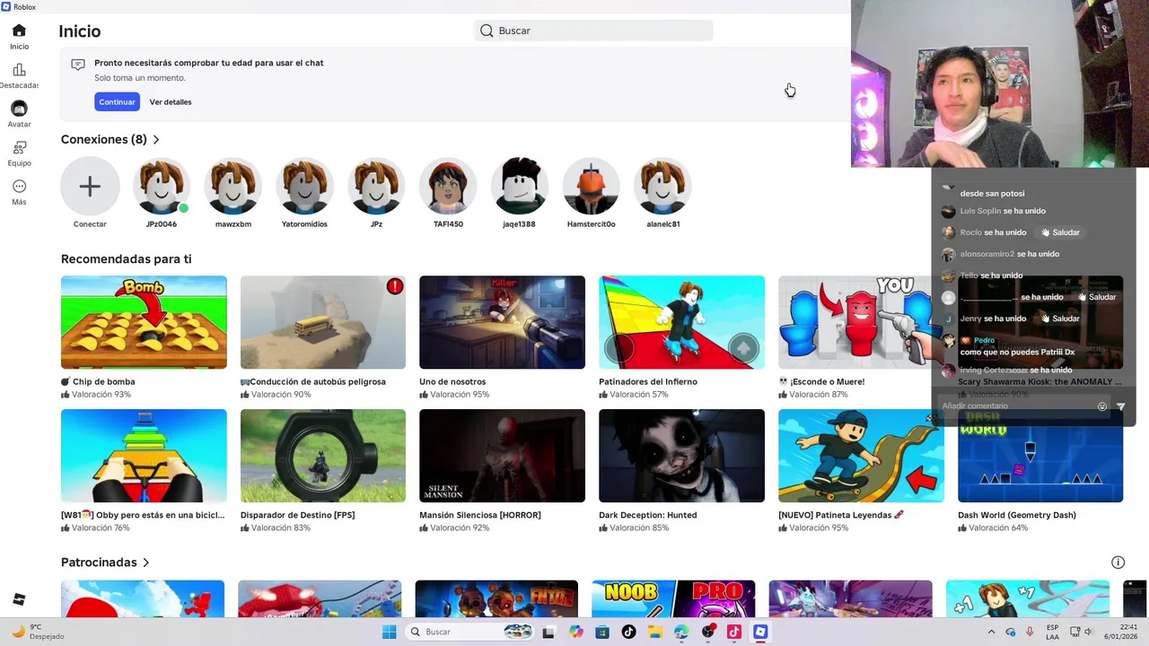Open jaqe1388 connection avatar

coord(519,186)
